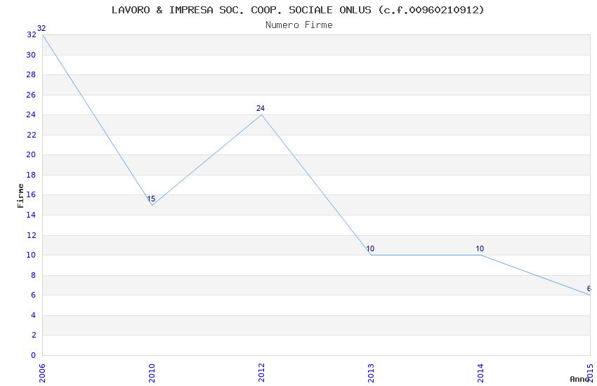Click the y-axis tick value 20

point(31,155)
